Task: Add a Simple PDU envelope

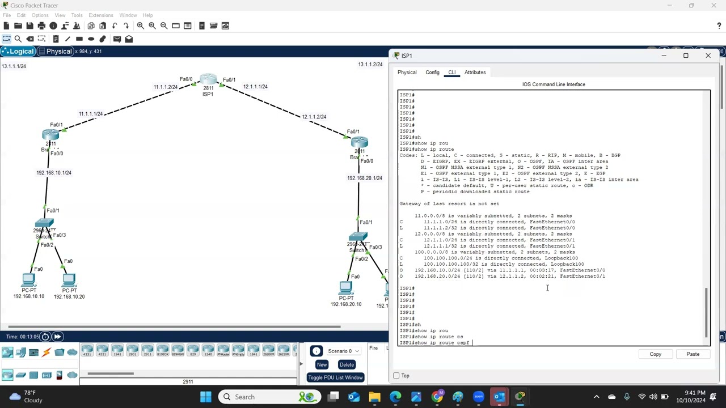Action: click(117, 39)
